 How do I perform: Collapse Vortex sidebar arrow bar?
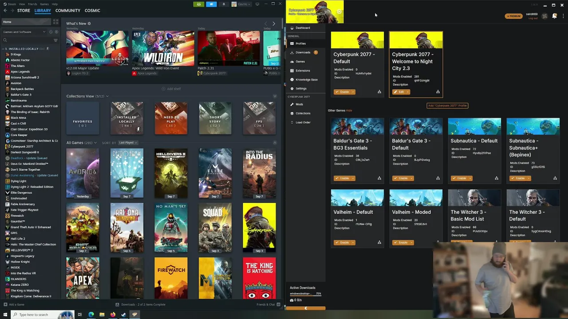pos(306,308)
